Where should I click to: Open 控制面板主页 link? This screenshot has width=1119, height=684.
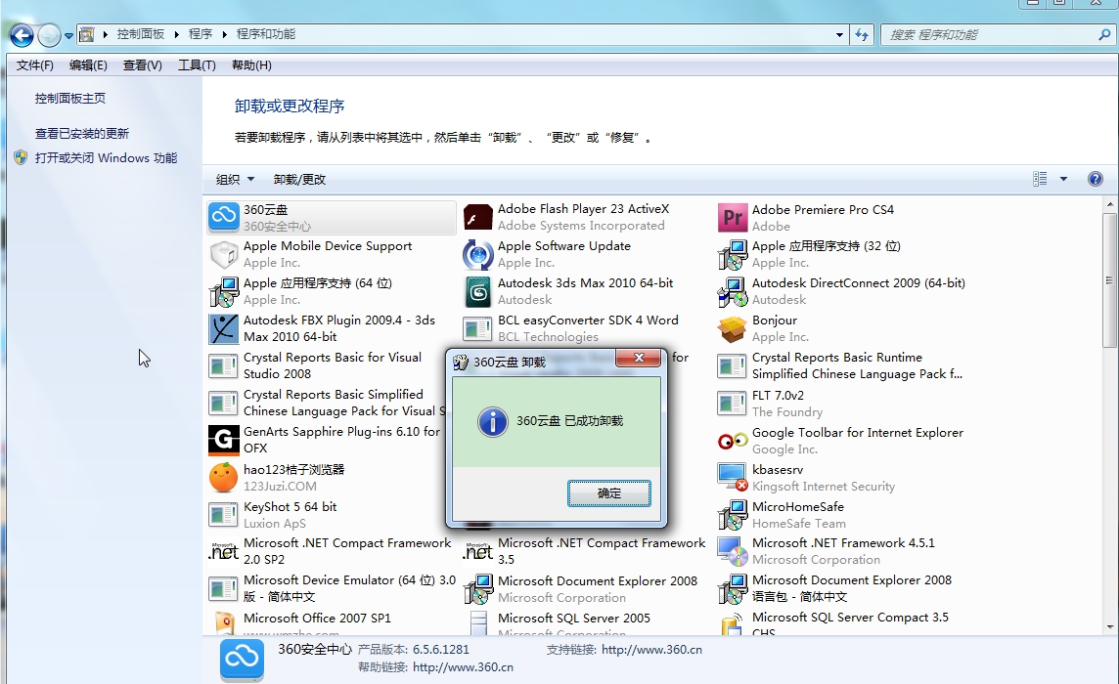point(70,99)
